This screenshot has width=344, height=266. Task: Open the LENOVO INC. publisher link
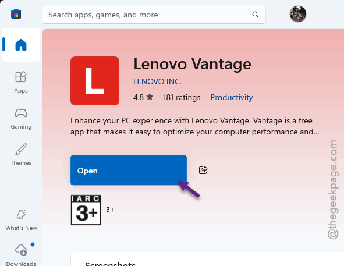tap(157, 81)
